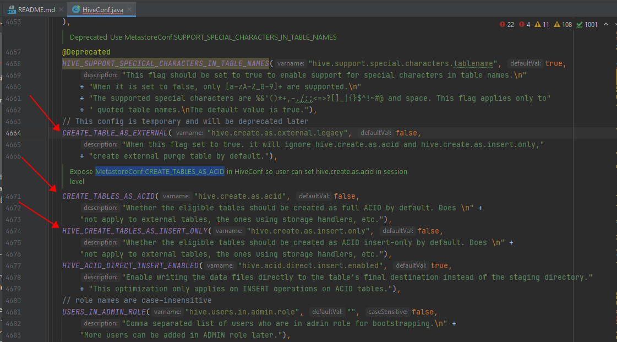Close the HiveConf.java tab
617x342 pixels.
pyautogui.click(x=130, y=9)
